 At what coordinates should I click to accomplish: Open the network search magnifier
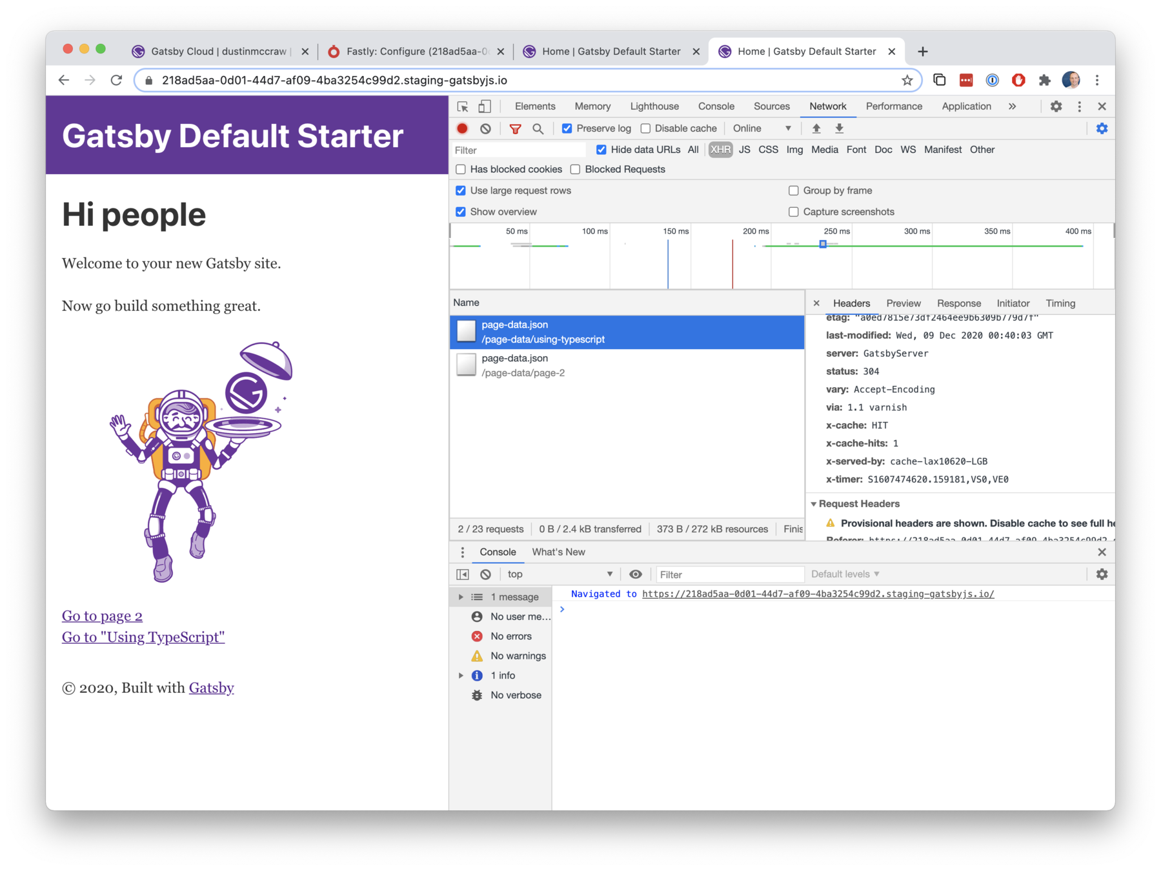click(x=538, y=128)
